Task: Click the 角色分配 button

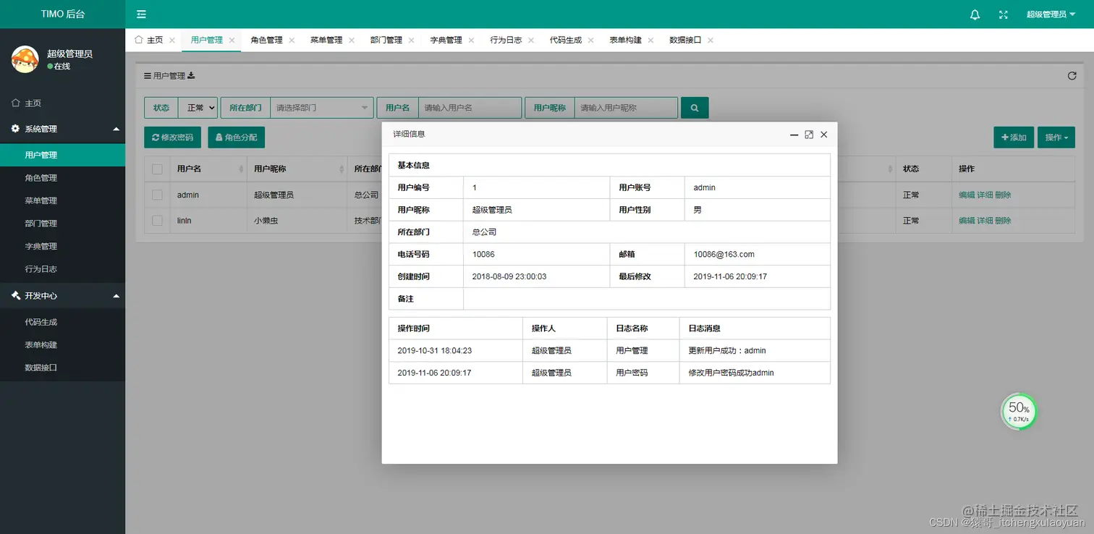Action: click(237, 137)
